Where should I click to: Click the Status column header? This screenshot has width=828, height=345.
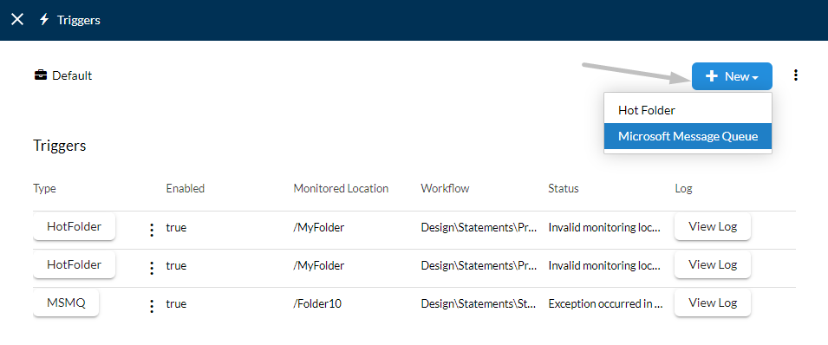564,189
